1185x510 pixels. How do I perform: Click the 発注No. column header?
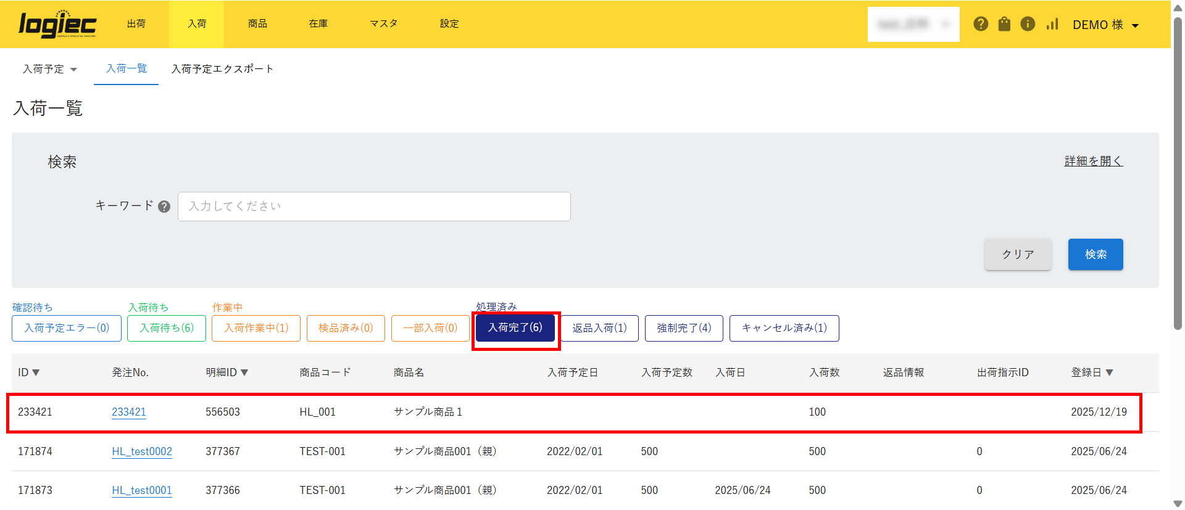[x=130, y=372]
